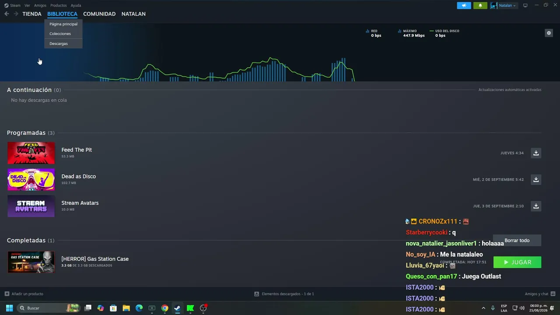
Task: Open the green notifications bell
Action: pyautogui.click(x=480, y=5)
